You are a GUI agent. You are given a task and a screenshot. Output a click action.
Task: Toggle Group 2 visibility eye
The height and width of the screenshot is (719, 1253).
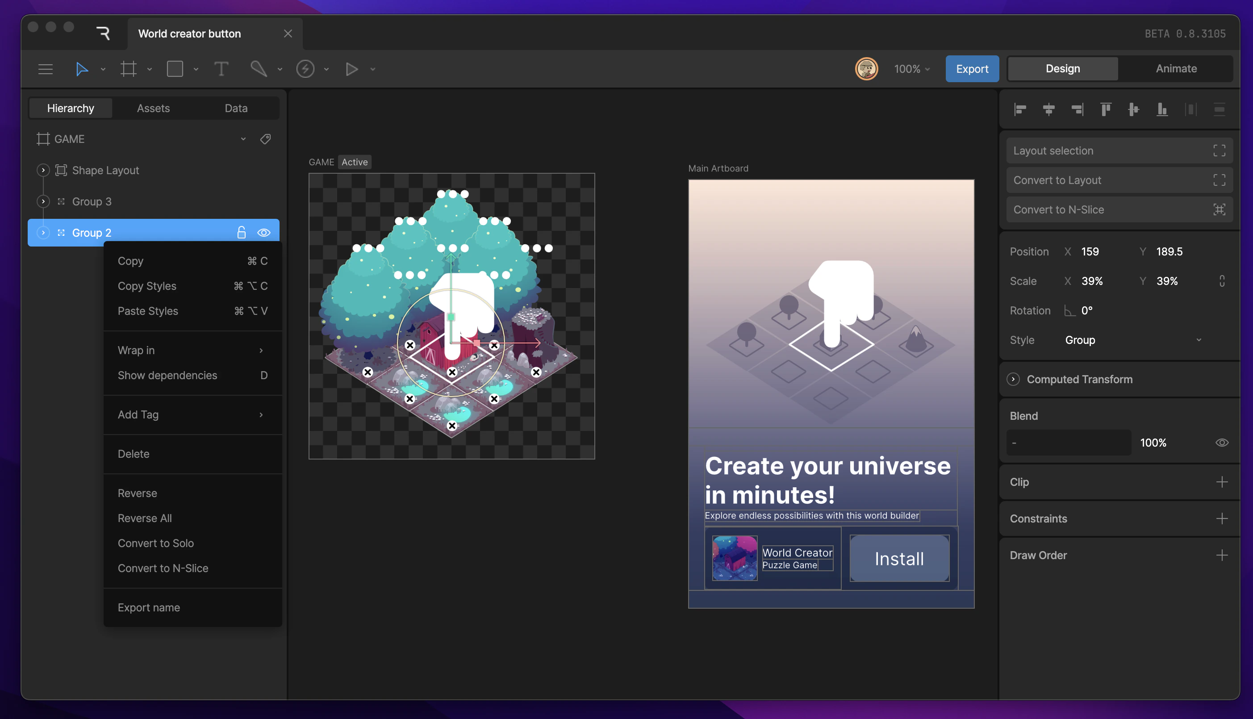coord(263,233)
